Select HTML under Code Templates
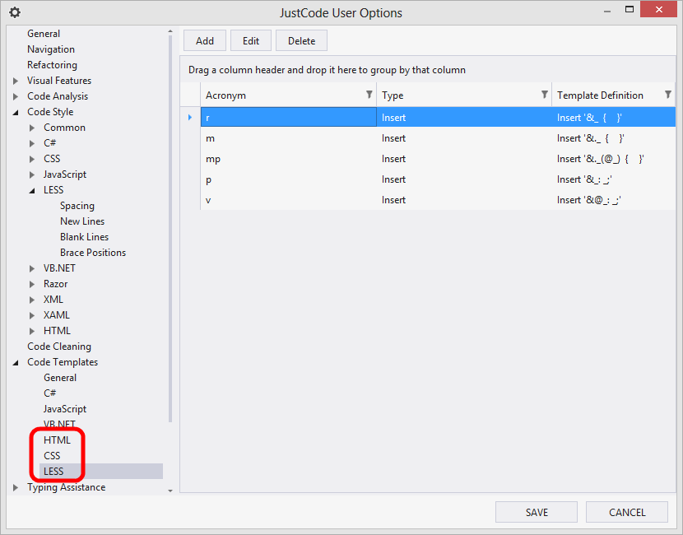 [57, 440]
